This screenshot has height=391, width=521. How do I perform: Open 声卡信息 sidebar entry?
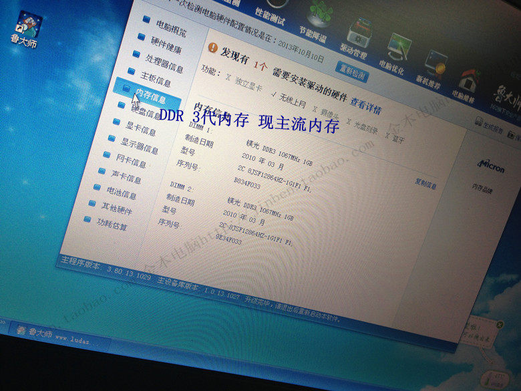pyautogui.click(x=126, y=176)
